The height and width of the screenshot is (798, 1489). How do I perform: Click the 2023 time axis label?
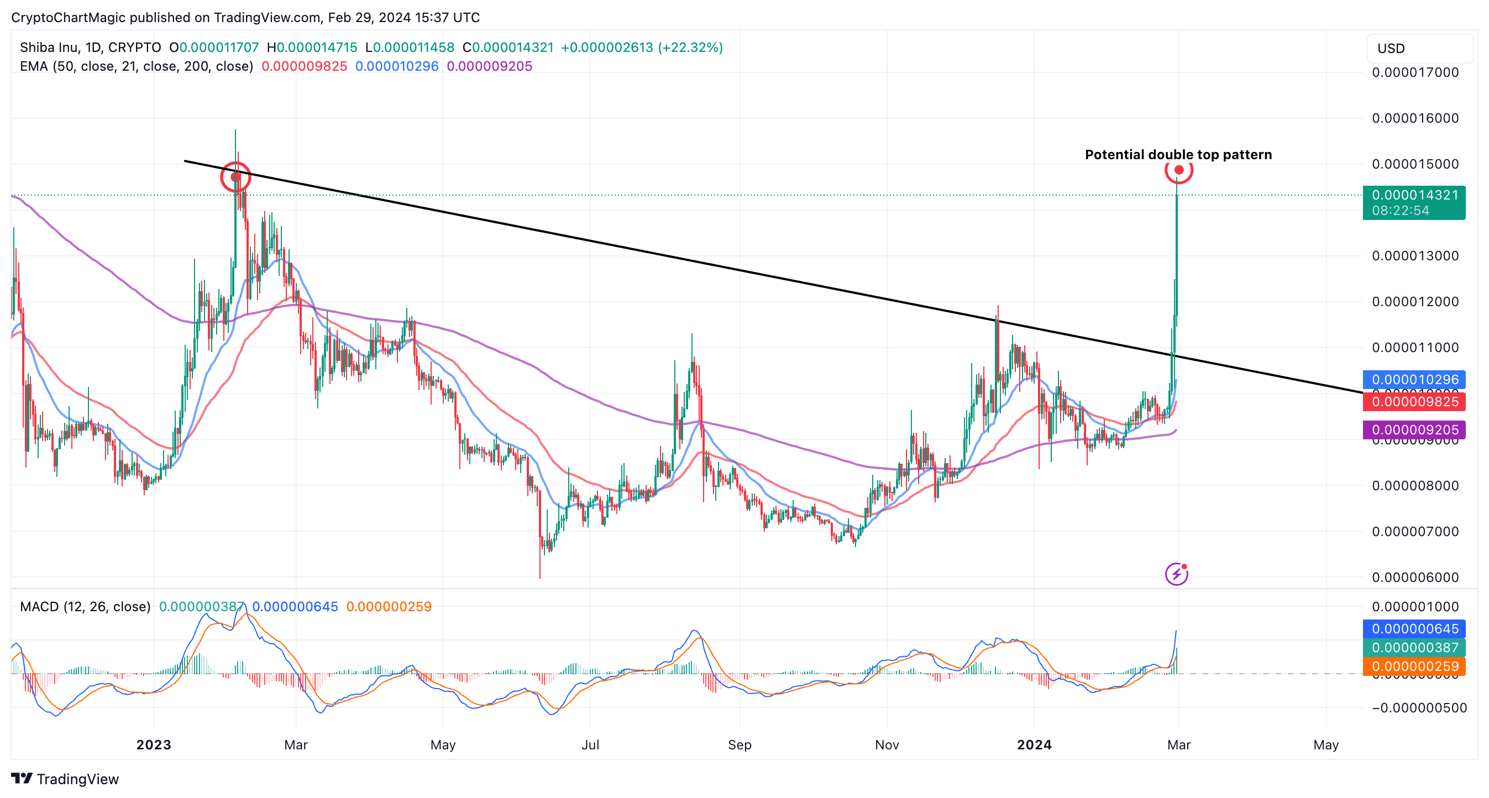point(154,744)
